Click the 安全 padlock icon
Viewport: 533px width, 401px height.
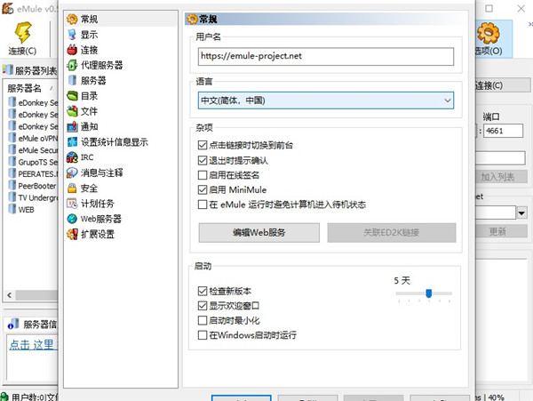[72, 188]
